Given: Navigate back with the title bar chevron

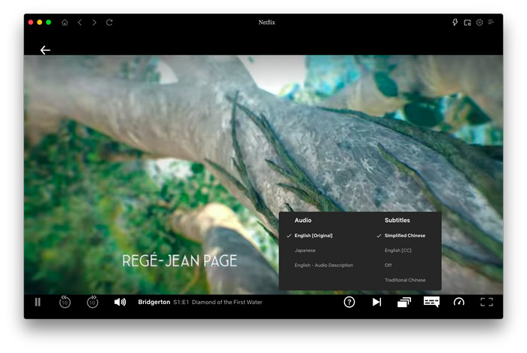Looking at the screenshot, I should pyautogui.click(x=80, y=22).
